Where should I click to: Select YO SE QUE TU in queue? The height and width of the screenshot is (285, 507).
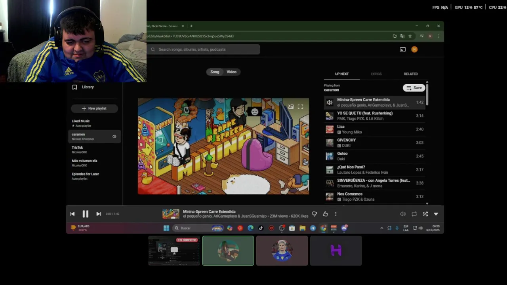(x=375, y=116)
